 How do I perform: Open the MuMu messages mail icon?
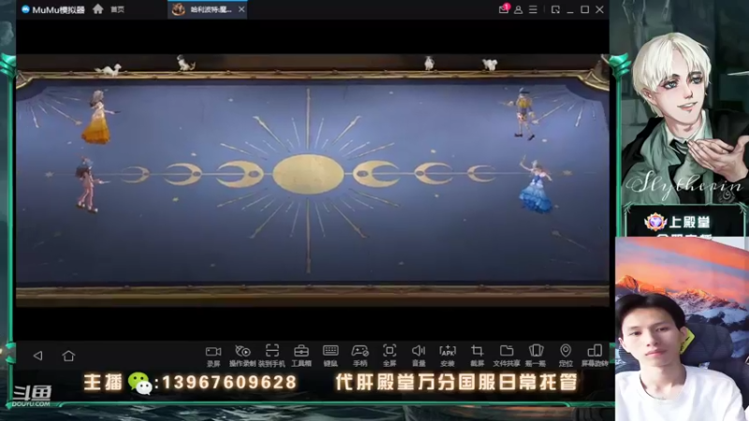pos(504,9)
